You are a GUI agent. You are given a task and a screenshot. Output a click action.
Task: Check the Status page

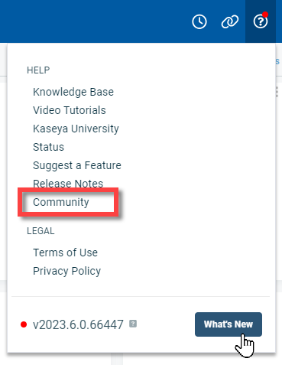pos(48,147)
